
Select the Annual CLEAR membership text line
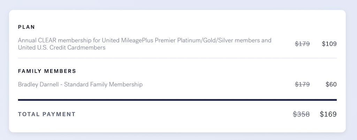coord(145,40)
